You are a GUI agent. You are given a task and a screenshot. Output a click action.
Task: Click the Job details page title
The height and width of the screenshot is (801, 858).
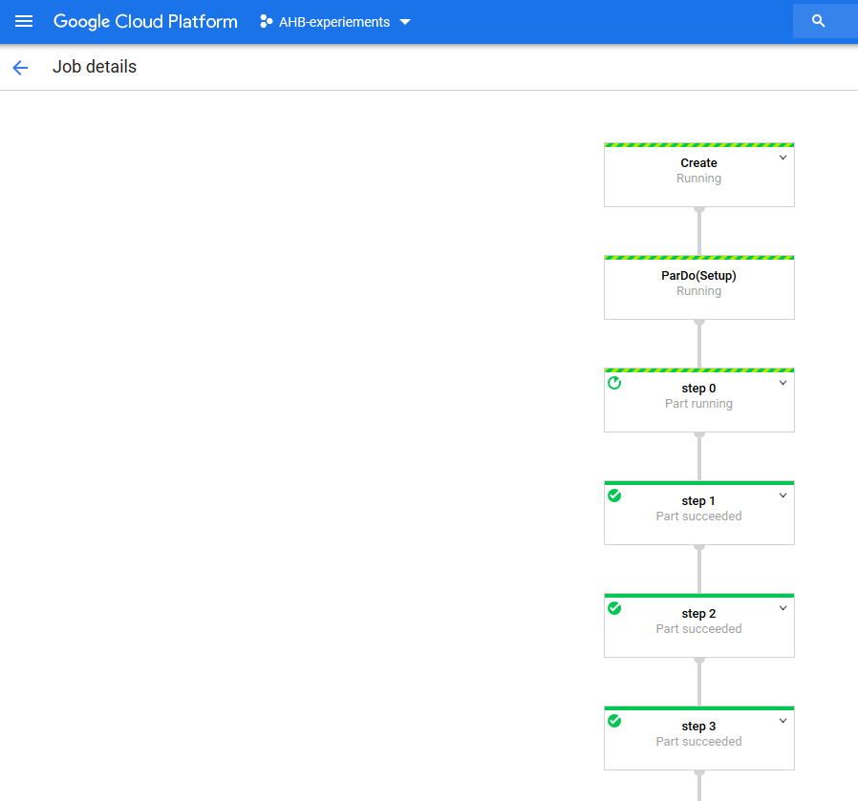(x=95, y=67)
